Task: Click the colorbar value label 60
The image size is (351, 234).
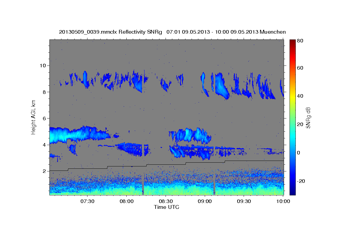Action: [x=300, y=68]
